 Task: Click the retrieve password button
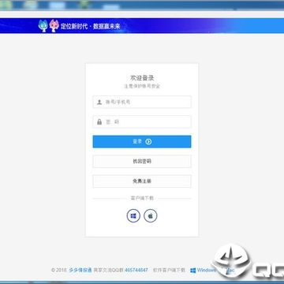point(142,162)
